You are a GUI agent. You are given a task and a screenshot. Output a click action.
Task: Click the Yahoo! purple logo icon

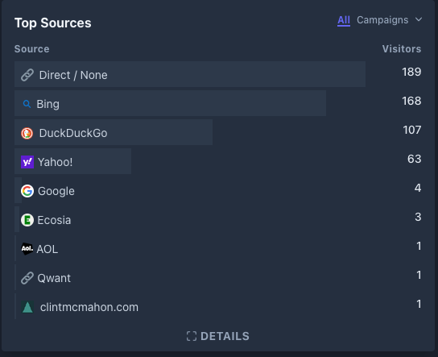(x=27, y=162)
